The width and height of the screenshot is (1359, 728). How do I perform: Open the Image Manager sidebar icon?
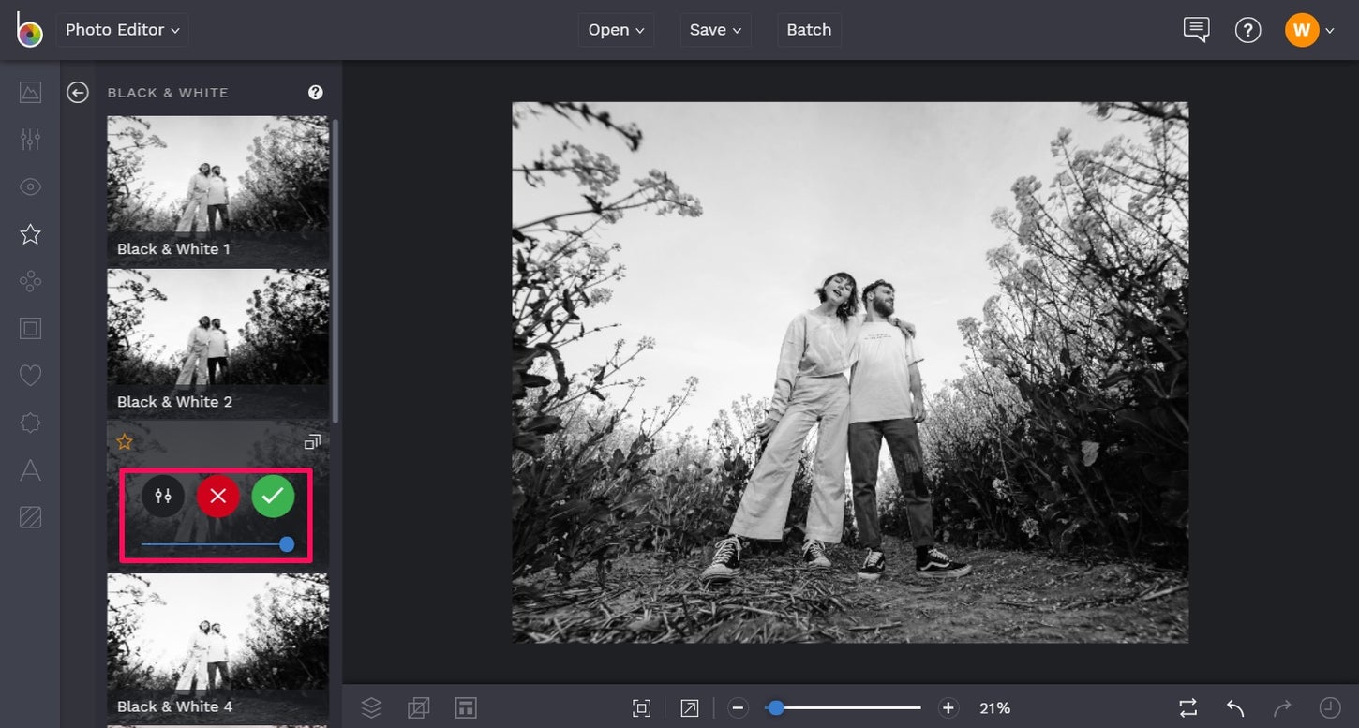pyautogui.click(x=30, y=92)
